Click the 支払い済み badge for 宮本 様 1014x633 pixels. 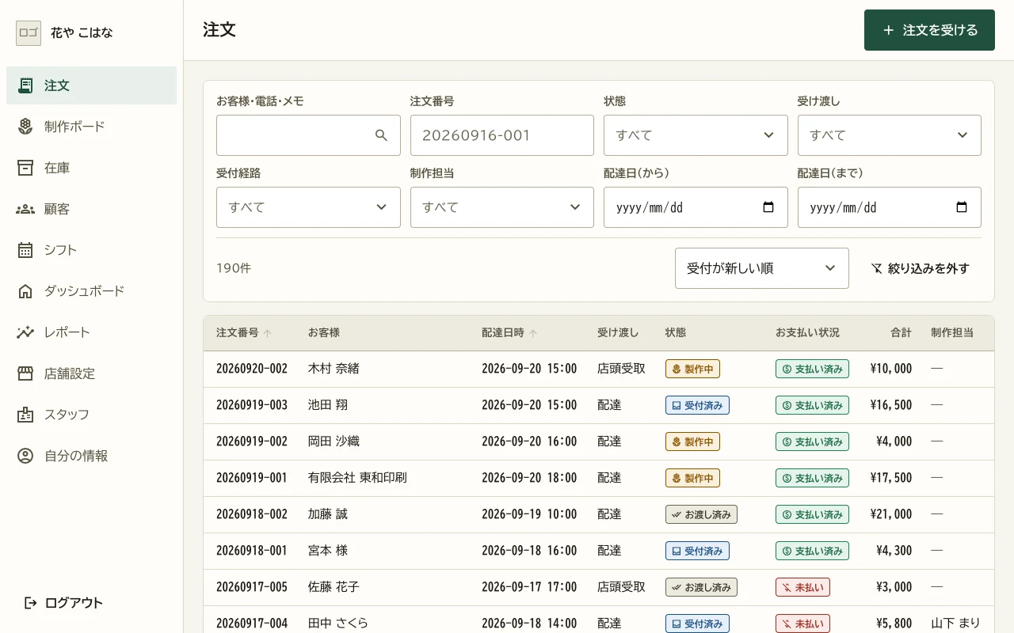812,551
